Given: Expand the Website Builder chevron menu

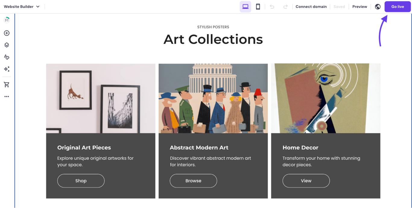Looking at the screenshot, I should pos(37,6).
